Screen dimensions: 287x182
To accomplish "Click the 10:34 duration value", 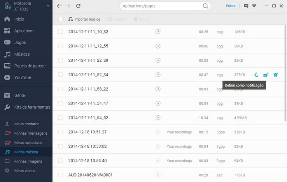I will [204, 118].
